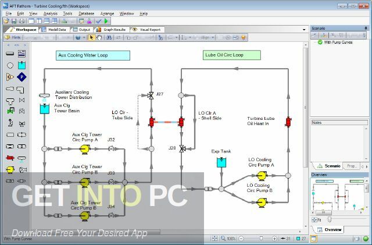Select the hand pan tool
Viewport: 372px width, 245px height.
(x=99, y=38)
